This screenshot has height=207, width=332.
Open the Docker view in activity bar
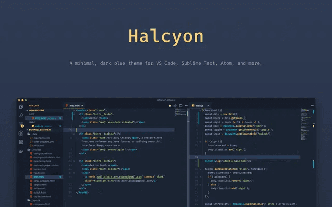tap(21, 152)
